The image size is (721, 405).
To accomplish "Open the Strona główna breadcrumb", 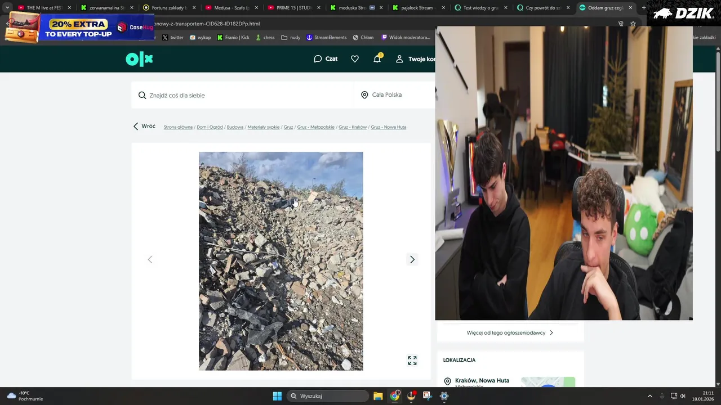I will 178,127.
